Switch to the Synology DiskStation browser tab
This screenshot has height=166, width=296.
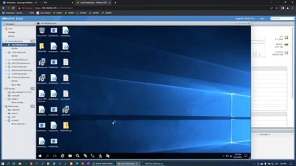pos(19,3)
